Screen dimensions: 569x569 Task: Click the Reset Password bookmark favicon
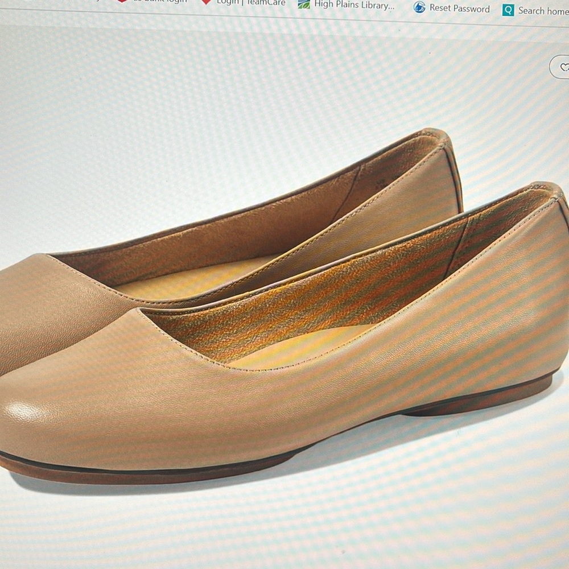[x=419, y=7]
